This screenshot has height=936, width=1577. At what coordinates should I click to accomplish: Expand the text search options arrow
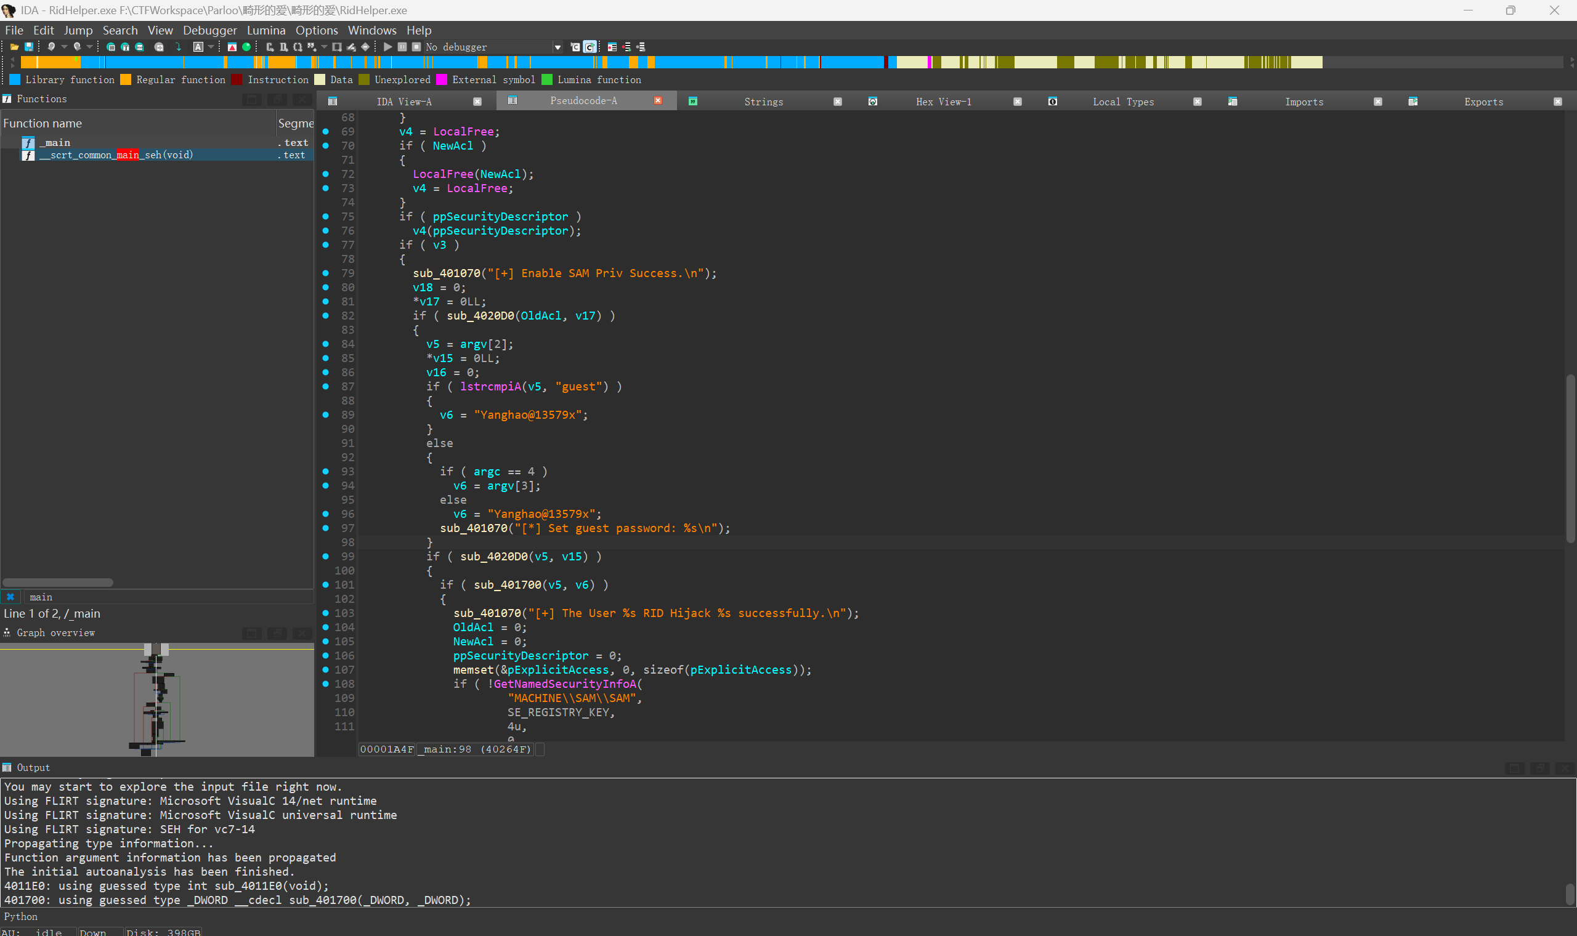[x=211, y=47]
